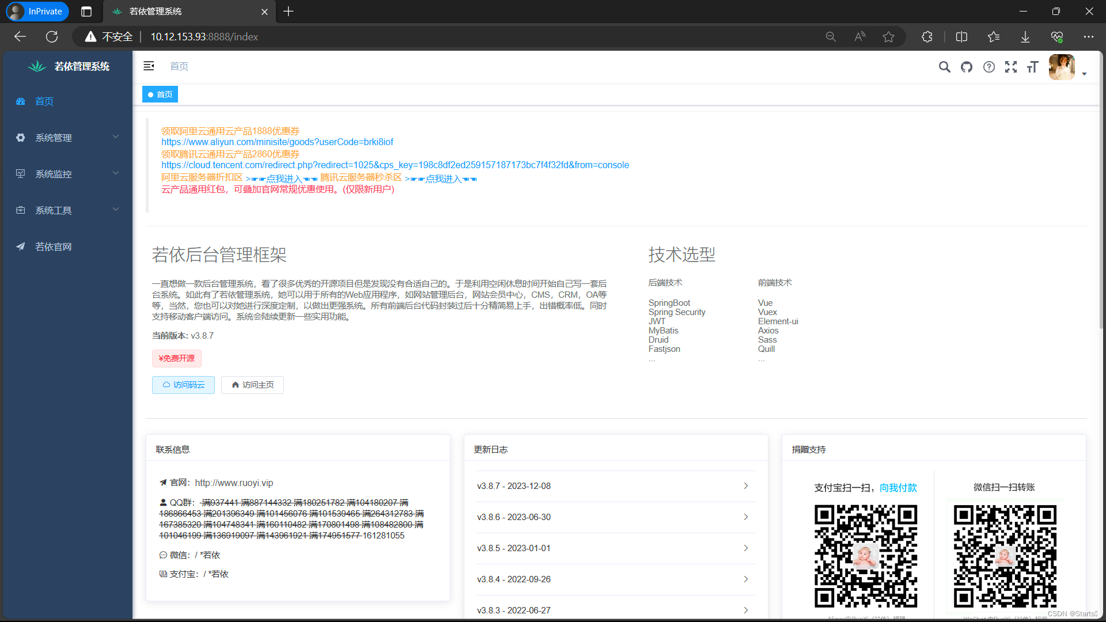Click the ¥免费开源 tag
Image resolution: width=1106 pixels, height=622 pixels.
tap(177, 358)
